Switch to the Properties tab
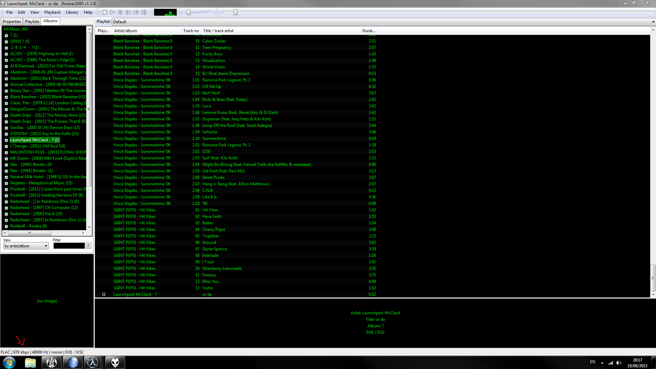 [12, 22]
